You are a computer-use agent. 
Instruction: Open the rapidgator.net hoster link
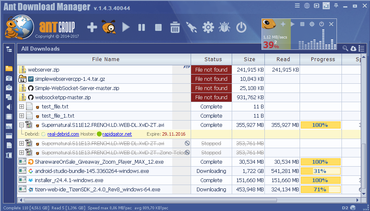coord(117,134)
